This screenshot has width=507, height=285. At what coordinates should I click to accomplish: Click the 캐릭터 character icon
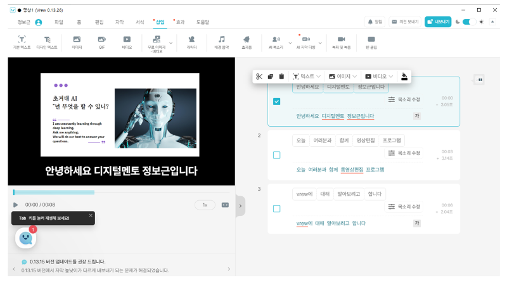pos(191,42)
